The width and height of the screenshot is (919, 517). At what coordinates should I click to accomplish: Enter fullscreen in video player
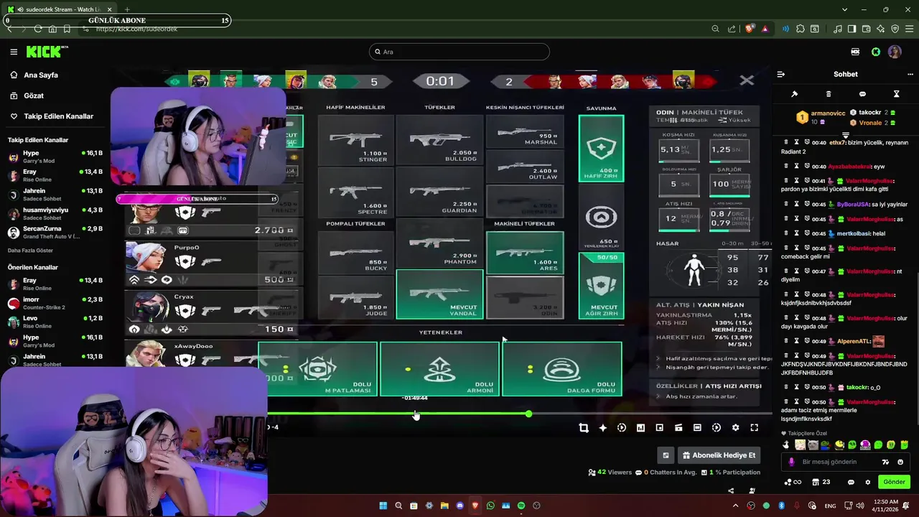click(755, 428)
